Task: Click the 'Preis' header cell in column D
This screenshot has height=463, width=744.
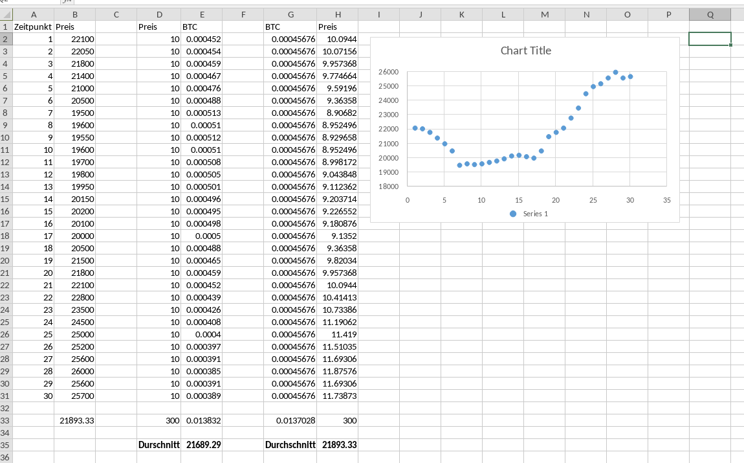Action: pyautogui.click(x=159, y=27)
